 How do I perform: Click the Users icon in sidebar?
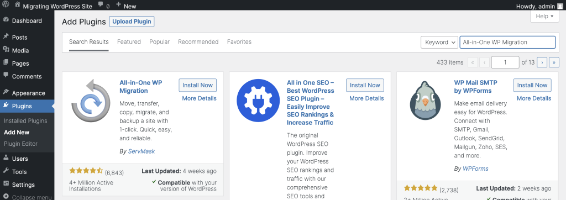click(6, 158)
